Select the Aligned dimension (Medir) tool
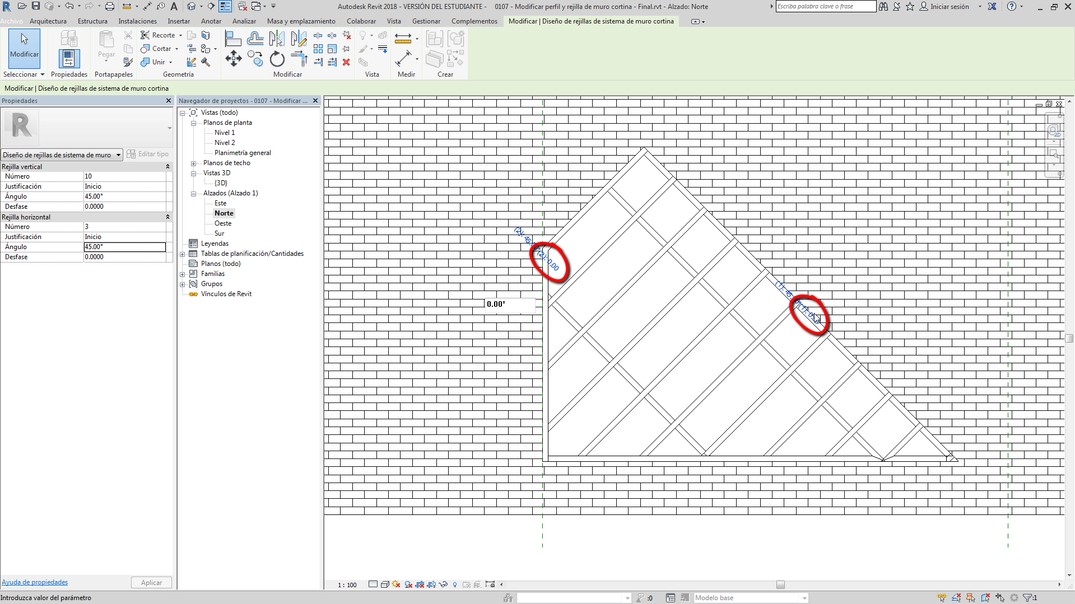The height and width of the screenshot is (604, 1075). (x=403, y=38)
